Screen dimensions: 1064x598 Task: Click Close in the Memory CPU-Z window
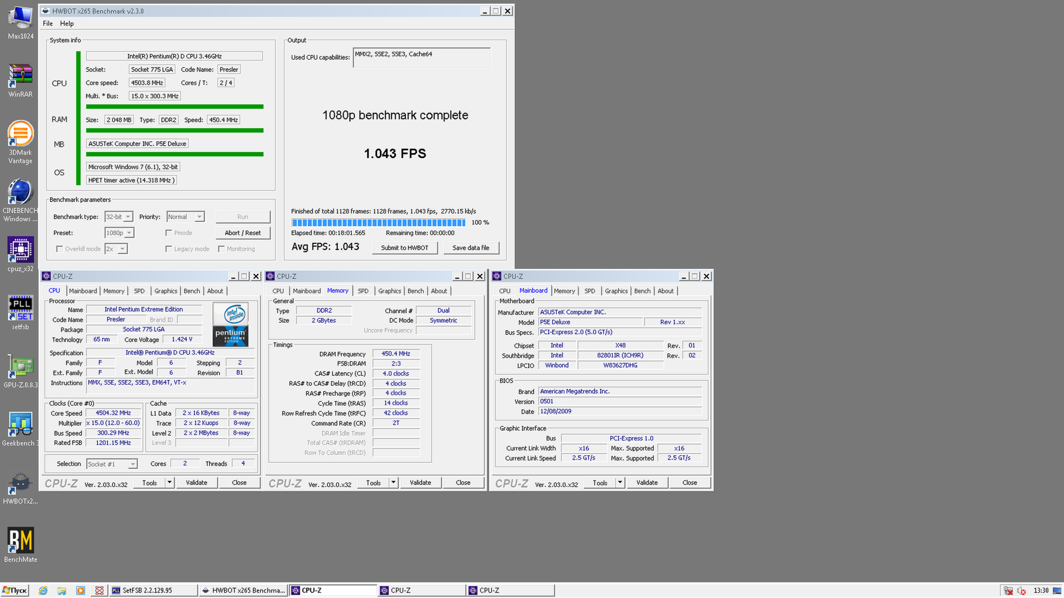pos(463,483)
